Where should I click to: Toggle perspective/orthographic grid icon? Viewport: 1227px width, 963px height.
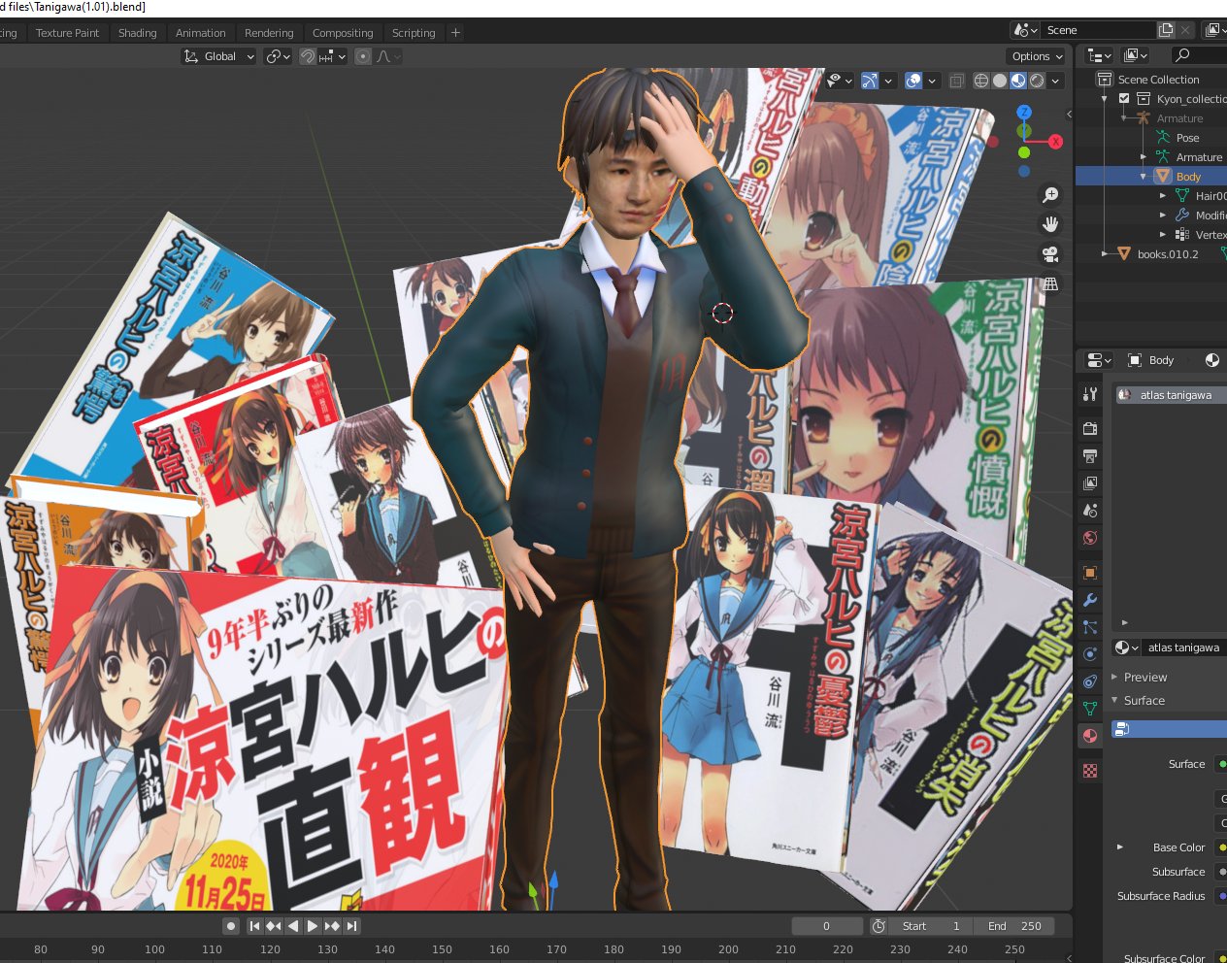[x=1050, y=284]
